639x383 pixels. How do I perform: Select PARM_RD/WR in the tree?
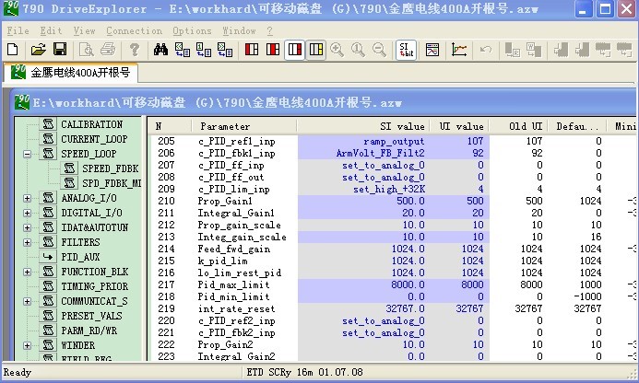point(89,331)
